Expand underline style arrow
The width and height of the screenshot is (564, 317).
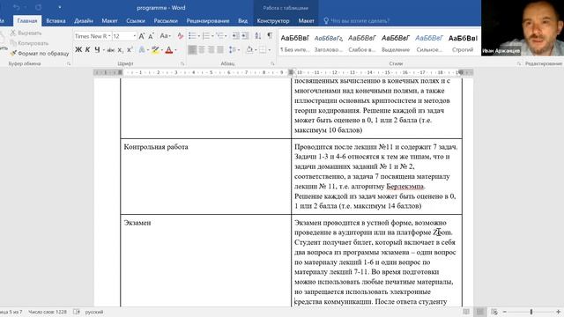tap(104, 50)
